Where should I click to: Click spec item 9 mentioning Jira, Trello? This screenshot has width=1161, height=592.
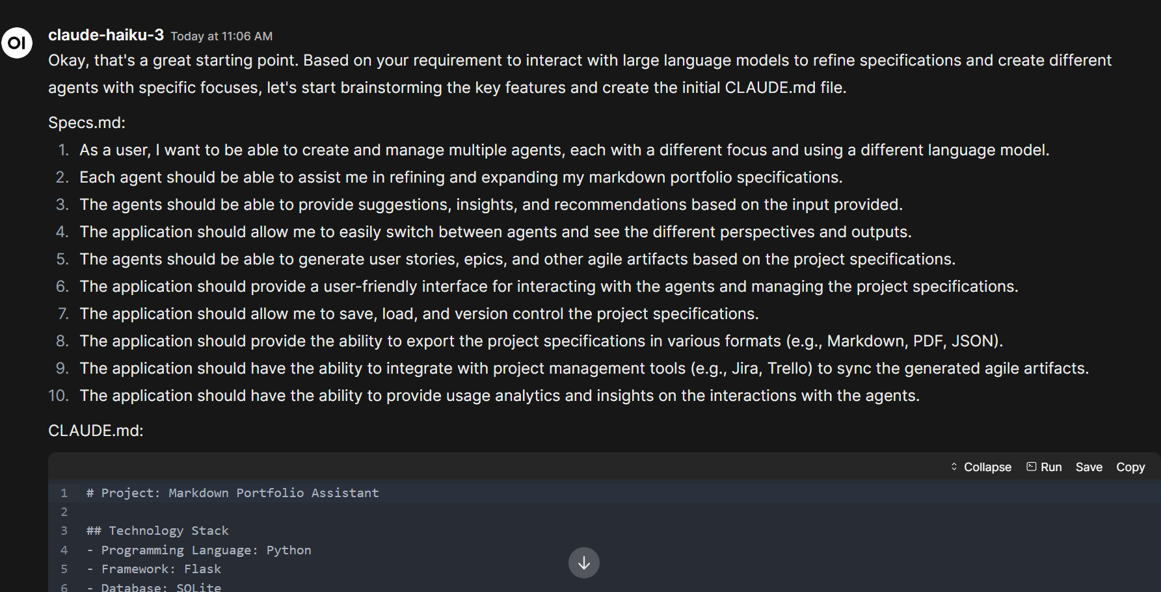pos(584,368)
